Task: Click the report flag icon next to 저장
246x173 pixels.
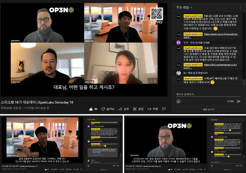Action: point(164,109)
